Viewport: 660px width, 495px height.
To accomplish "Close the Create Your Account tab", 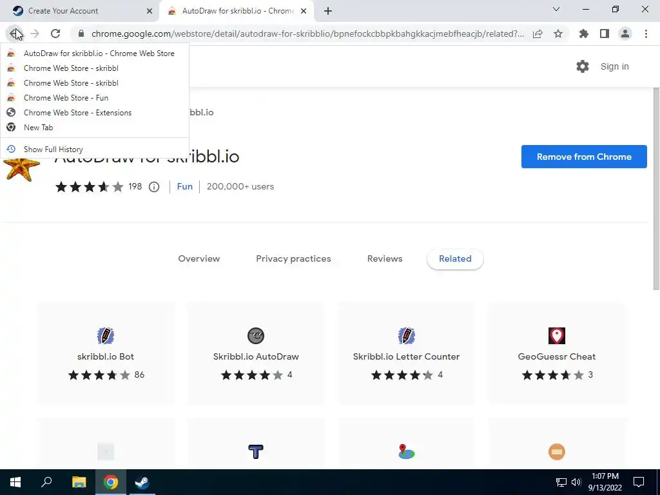I will click(149, 12).
